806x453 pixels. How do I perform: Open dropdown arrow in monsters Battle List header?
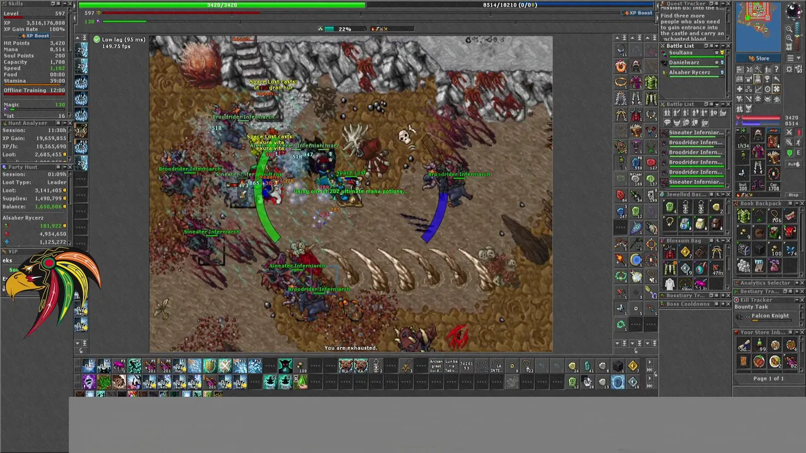(717, 104)
